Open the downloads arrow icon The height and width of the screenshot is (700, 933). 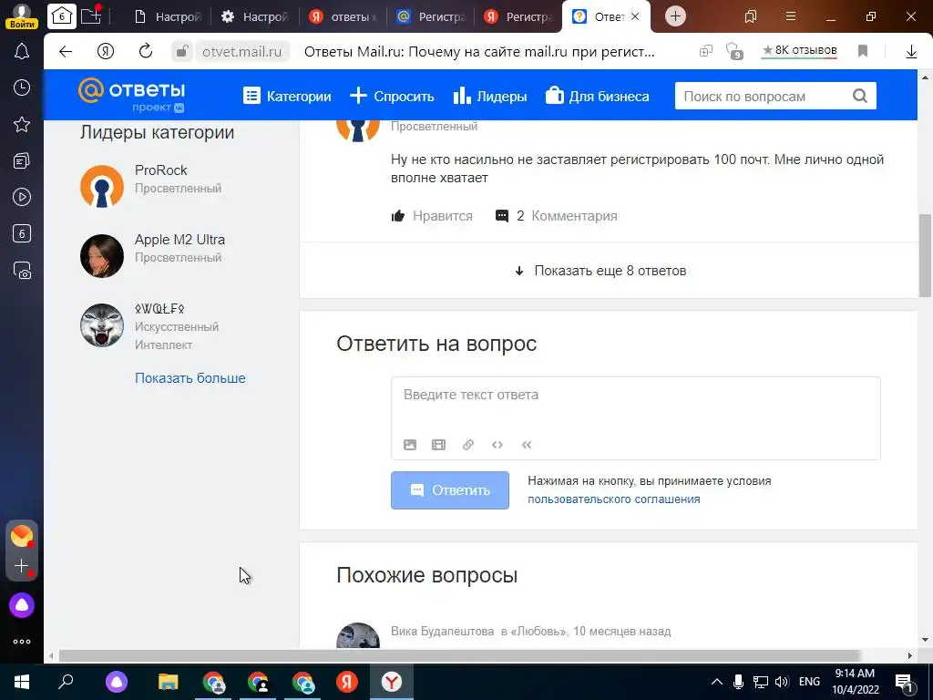pyautogui.click(x=911, y=52)
